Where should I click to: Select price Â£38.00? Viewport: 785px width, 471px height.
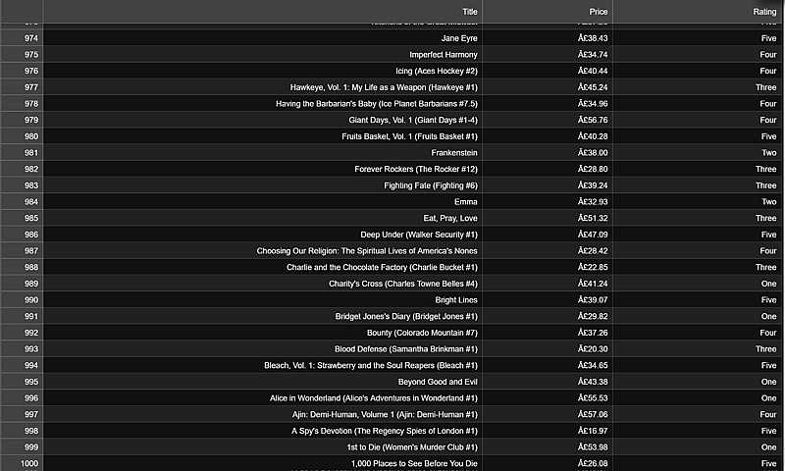tap(548, 153)
